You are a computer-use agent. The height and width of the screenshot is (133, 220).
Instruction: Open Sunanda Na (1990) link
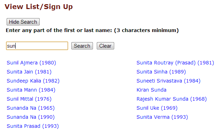click(31, 117)
